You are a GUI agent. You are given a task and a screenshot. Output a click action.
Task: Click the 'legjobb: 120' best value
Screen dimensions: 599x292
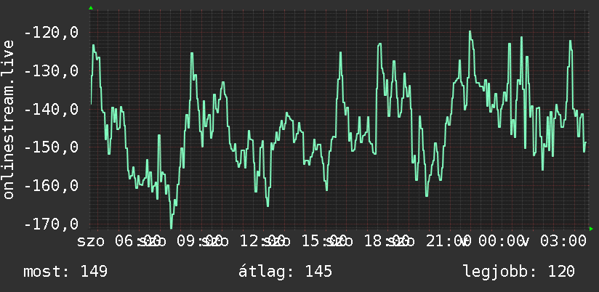click(x=519, y=272)
